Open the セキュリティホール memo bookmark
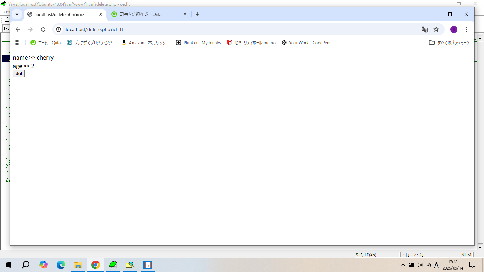 [252, 42]
